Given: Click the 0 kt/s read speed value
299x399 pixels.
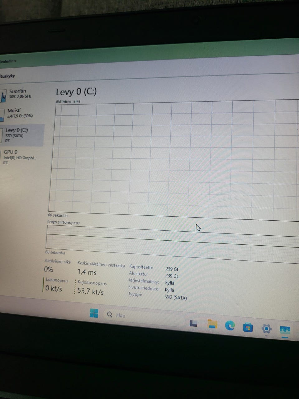Looking at the screenshot, I should click(54, 288).
